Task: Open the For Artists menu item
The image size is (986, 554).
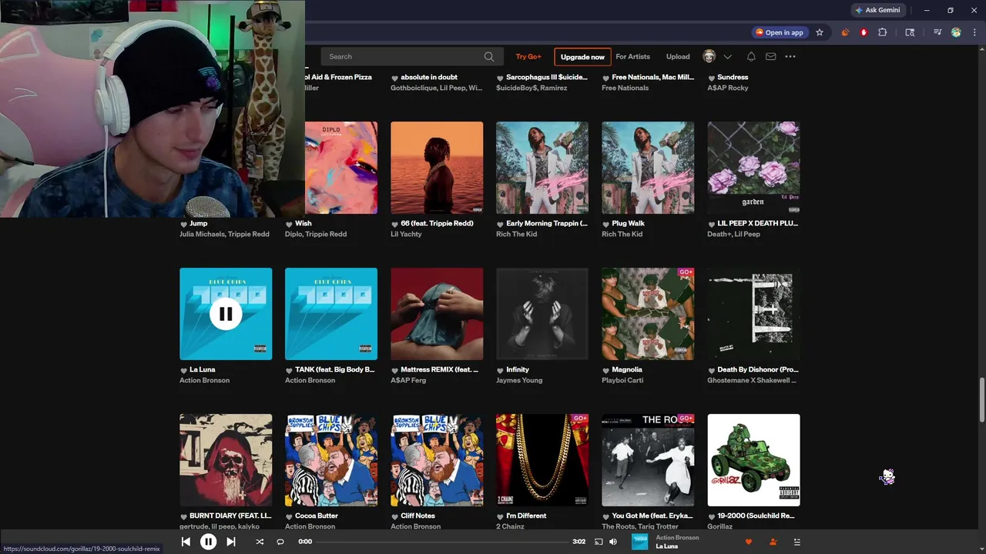Action: click(x=632, y=57)
